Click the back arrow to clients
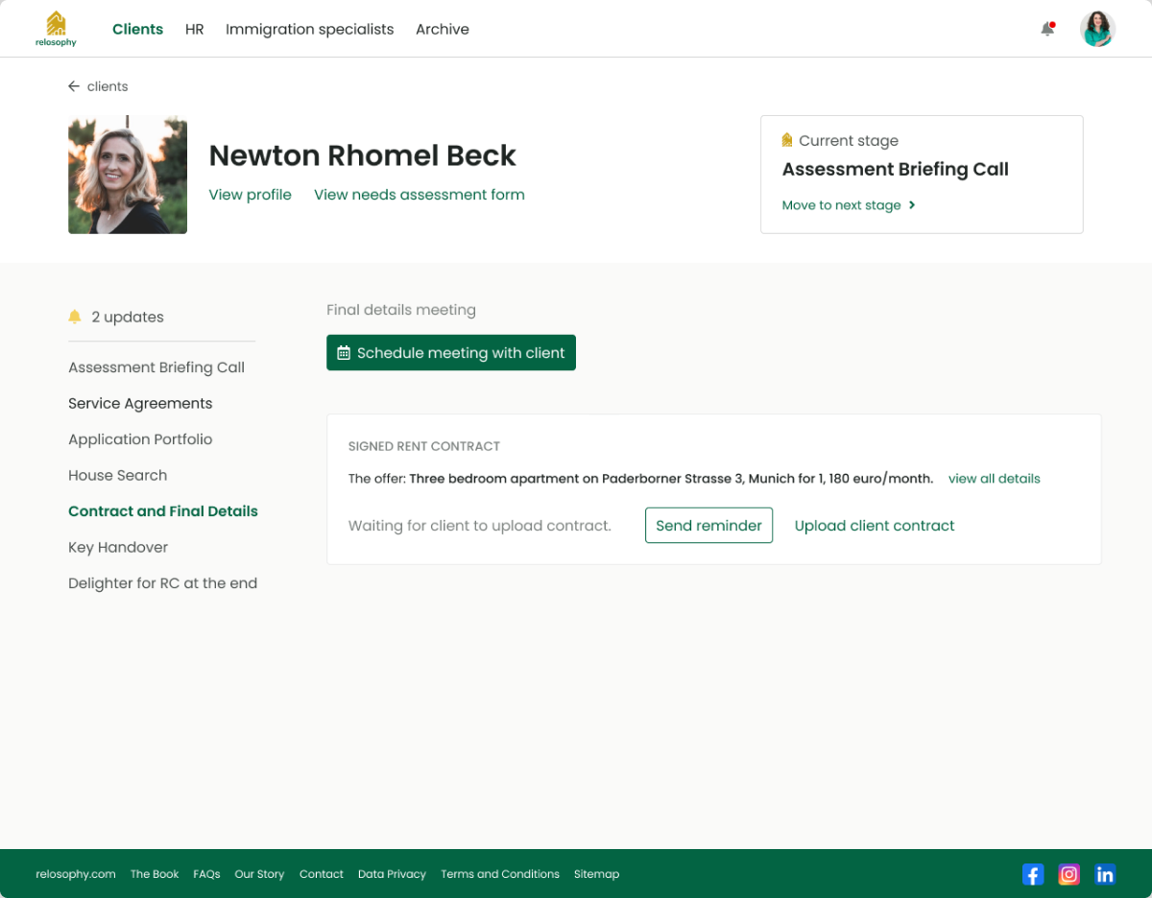The width and height of the screenshot is (1152, 898). pos(74,86)
